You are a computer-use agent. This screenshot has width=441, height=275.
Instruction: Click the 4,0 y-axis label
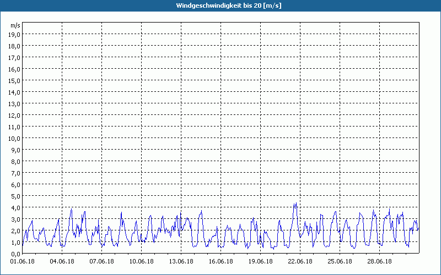(x=17, y=208)
